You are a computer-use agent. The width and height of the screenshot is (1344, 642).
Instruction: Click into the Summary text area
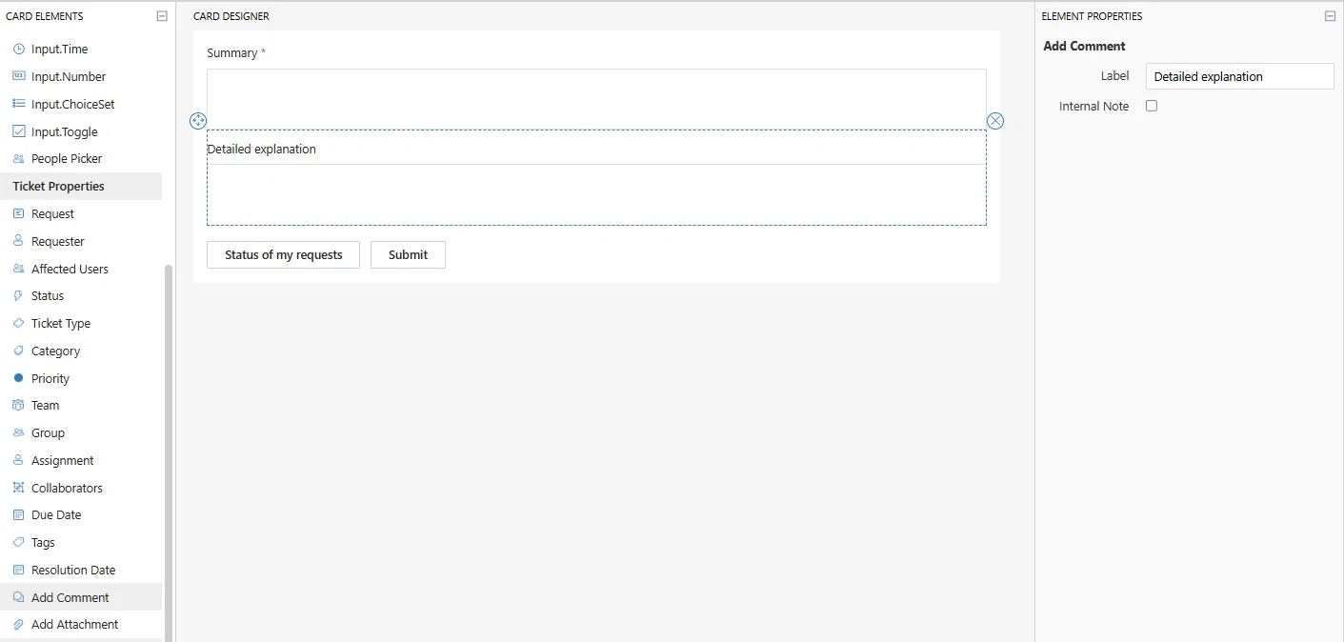pyautogui.click(x=596, y=99)
